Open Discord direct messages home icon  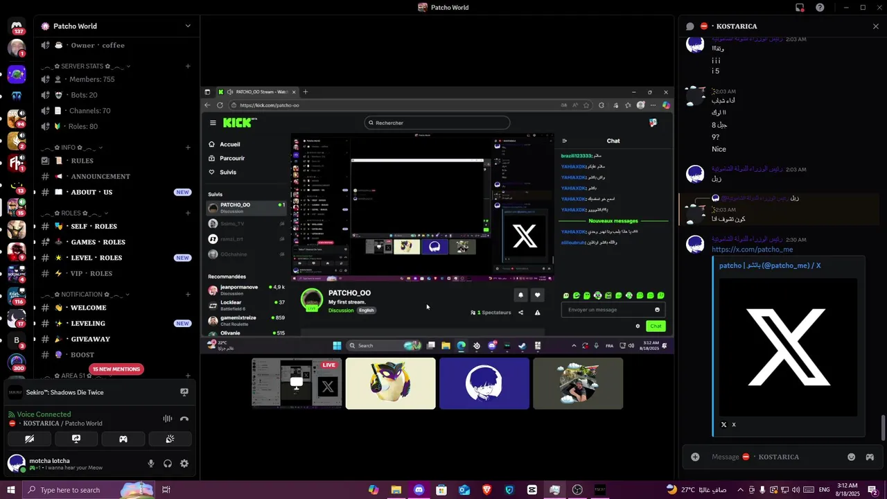click(17, 26)
